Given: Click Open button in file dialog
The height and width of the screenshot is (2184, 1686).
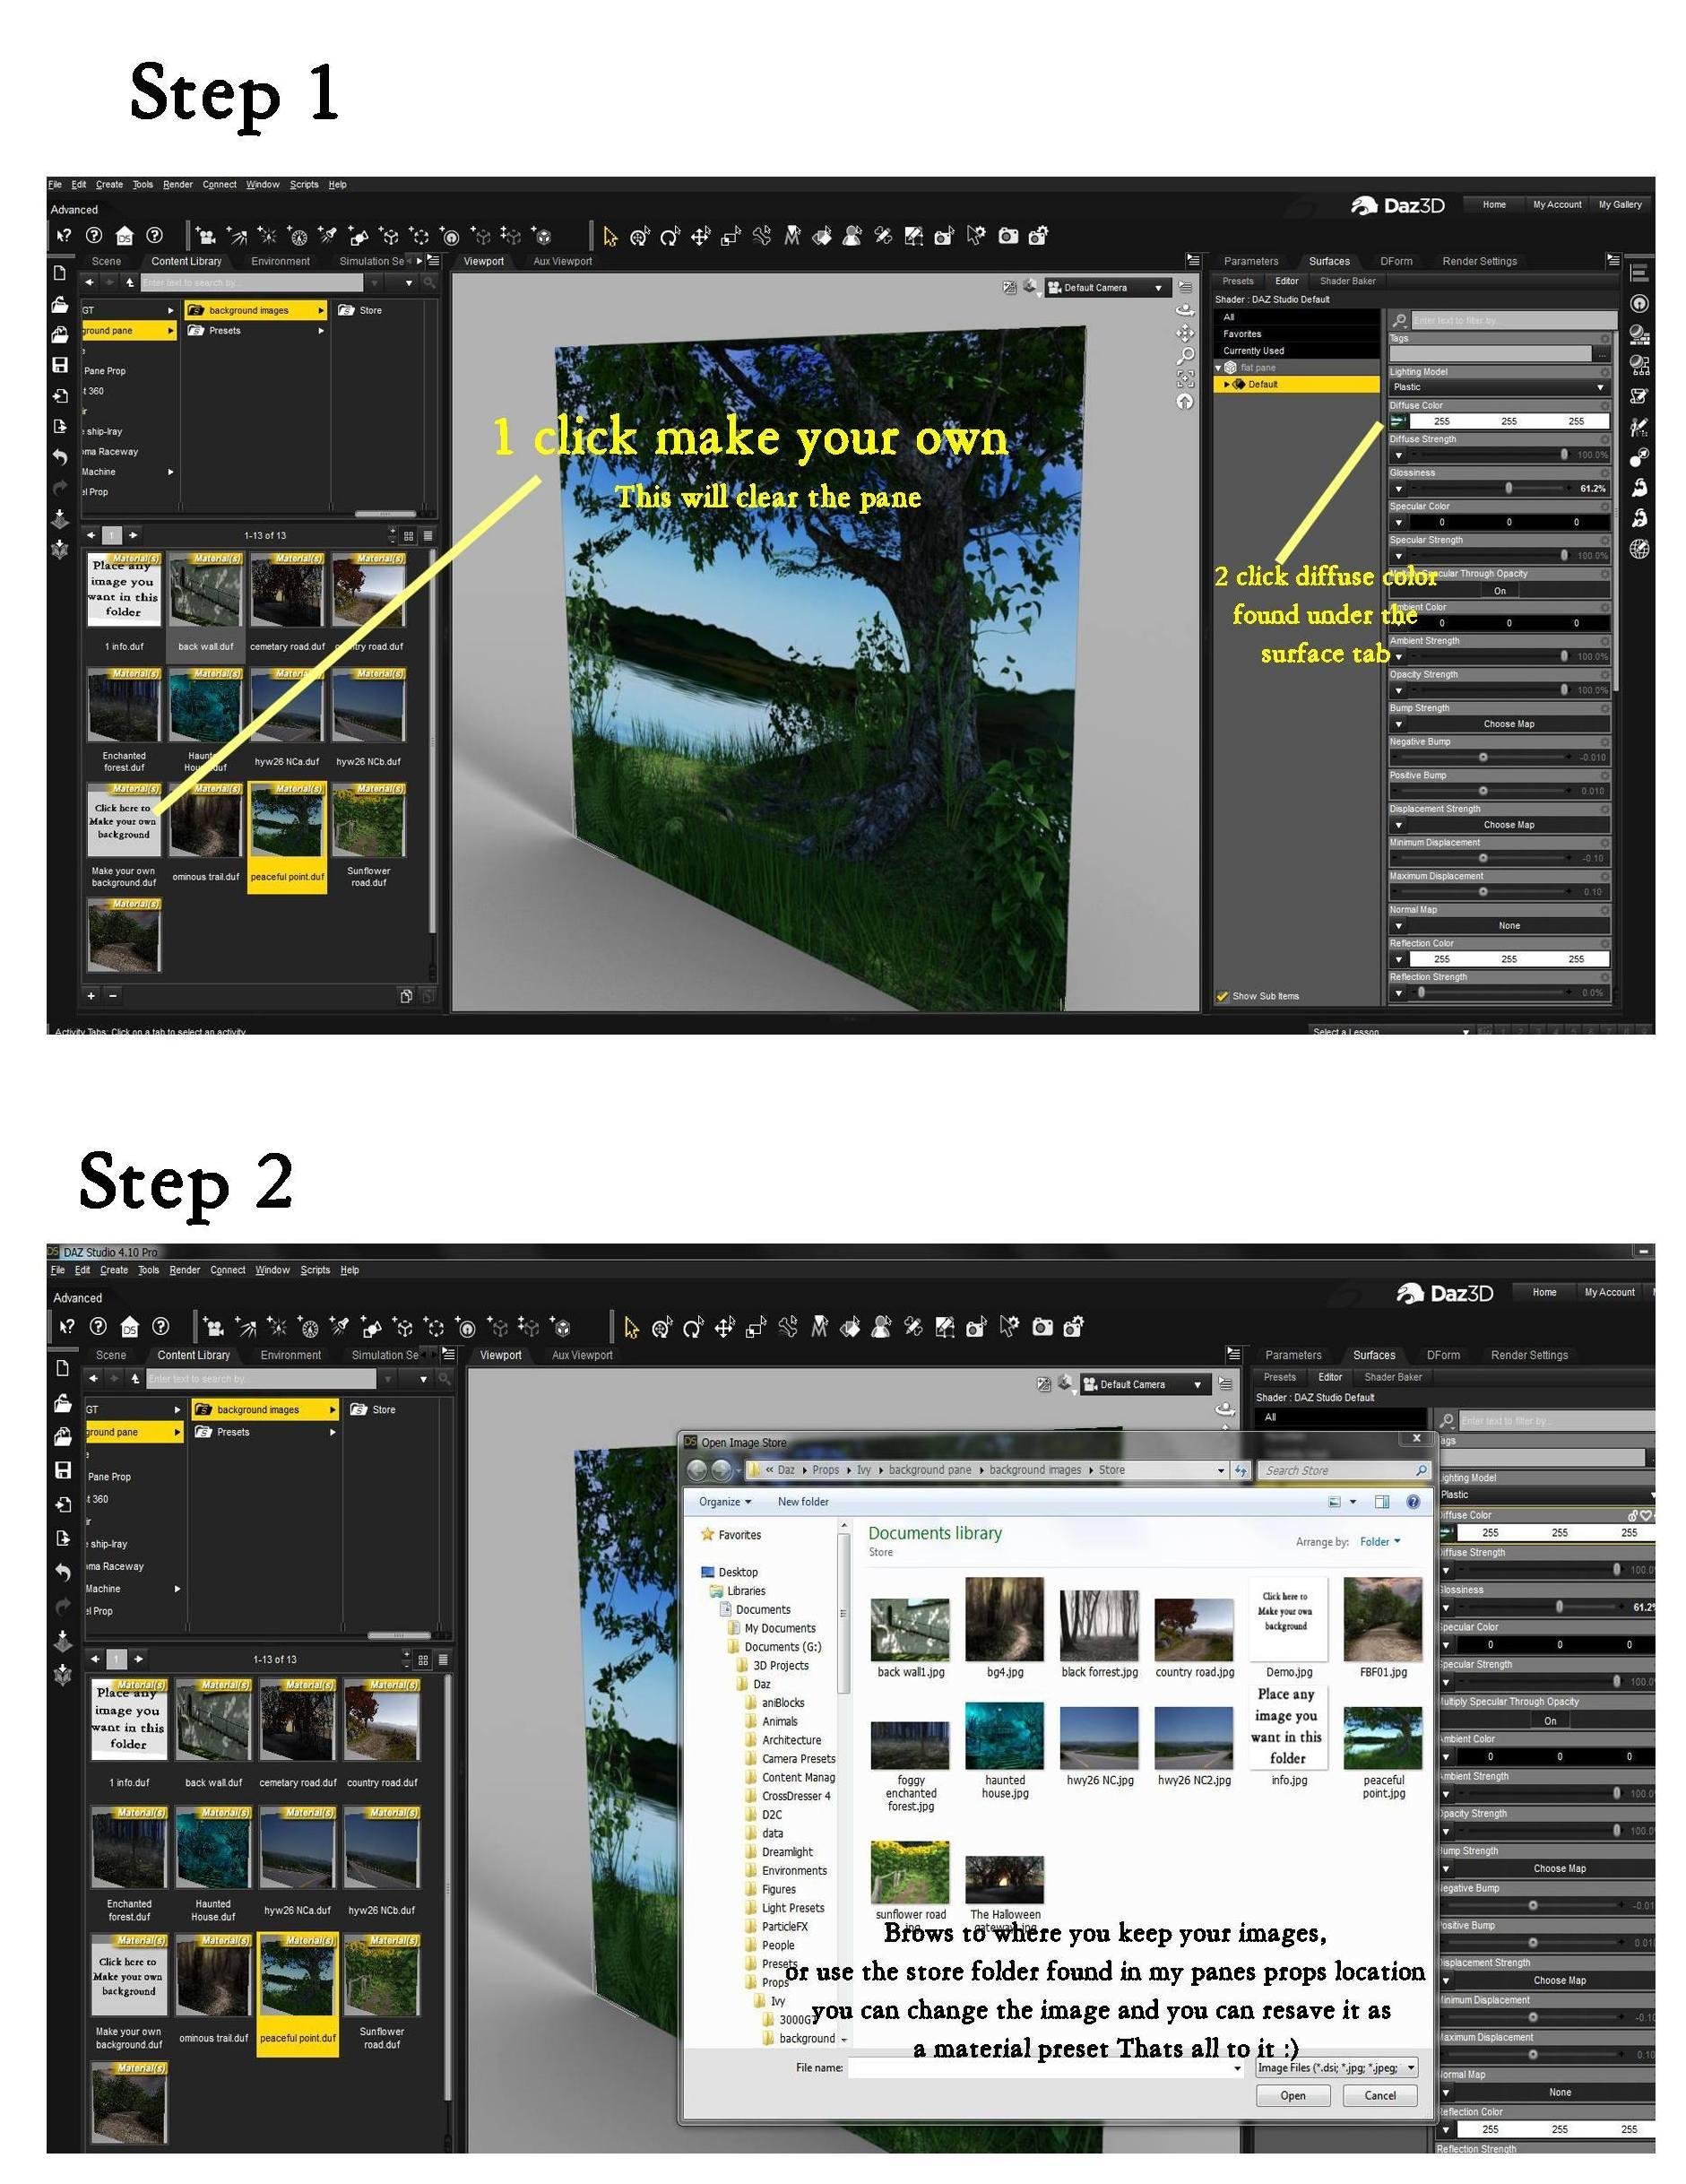Looking at the screenshot, I should (x=1293, y=2095).
